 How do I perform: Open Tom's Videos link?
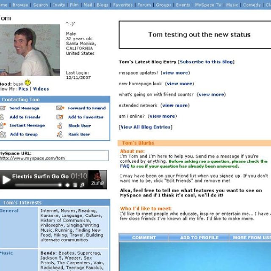pos(41,89)
